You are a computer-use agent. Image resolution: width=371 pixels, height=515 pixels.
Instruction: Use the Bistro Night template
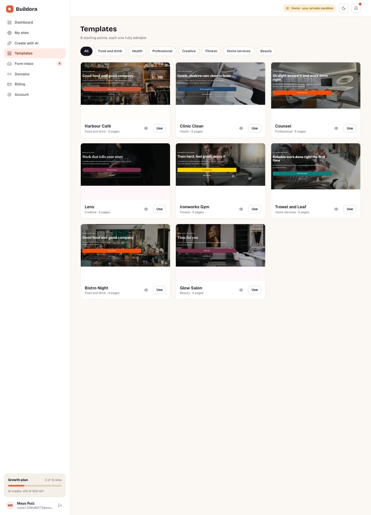(x=160, y=290)
